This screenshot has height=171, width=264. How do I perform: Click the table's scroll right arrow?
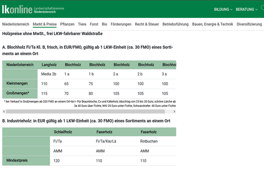[x=174, y=111]
